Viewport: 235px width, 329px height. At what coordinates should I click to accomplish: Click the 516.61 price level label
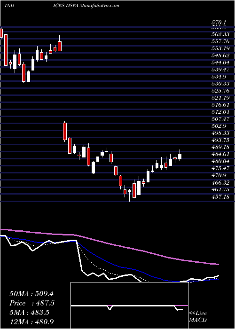pyautogui.click(x=220, y=105)
